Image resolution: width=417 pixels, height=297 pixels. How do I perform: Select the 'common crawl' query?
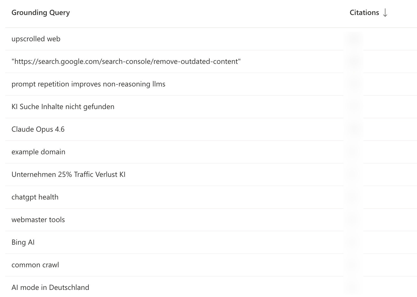35,265
